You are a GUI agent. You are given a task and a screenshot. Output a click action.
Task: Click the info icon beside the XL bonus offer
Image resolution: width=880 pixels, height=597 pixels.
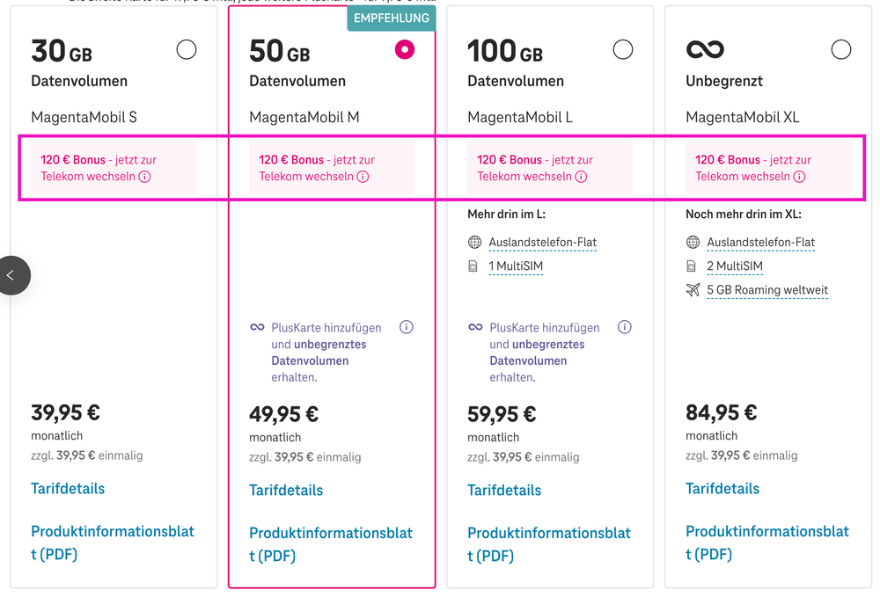pos(799,177)
